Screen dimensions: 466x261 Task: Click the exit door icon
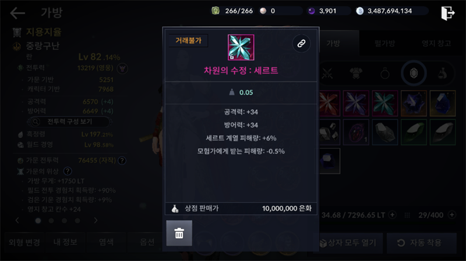[447, 13]
